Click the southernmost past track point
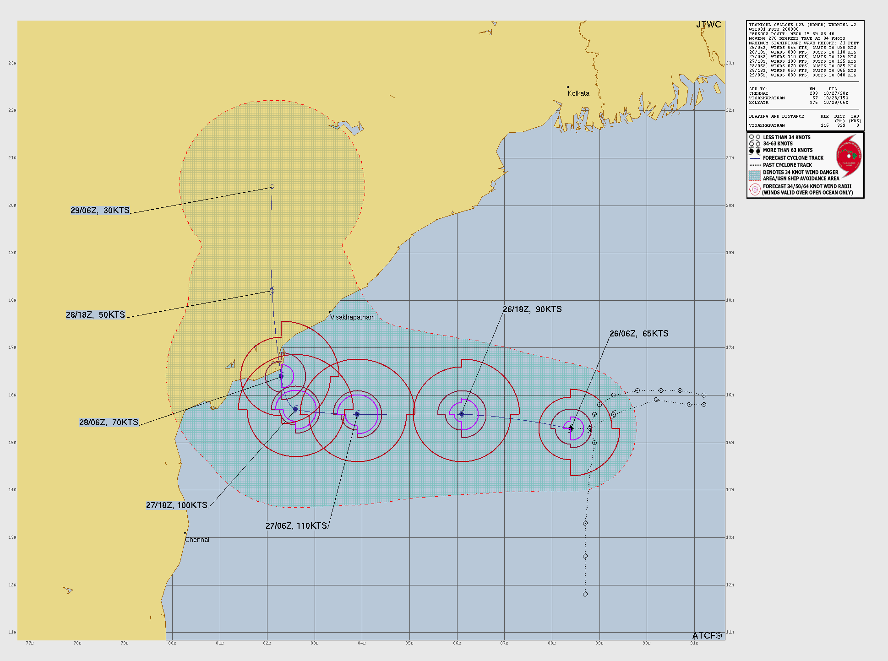The image size is (888, 661). [585, 594]
